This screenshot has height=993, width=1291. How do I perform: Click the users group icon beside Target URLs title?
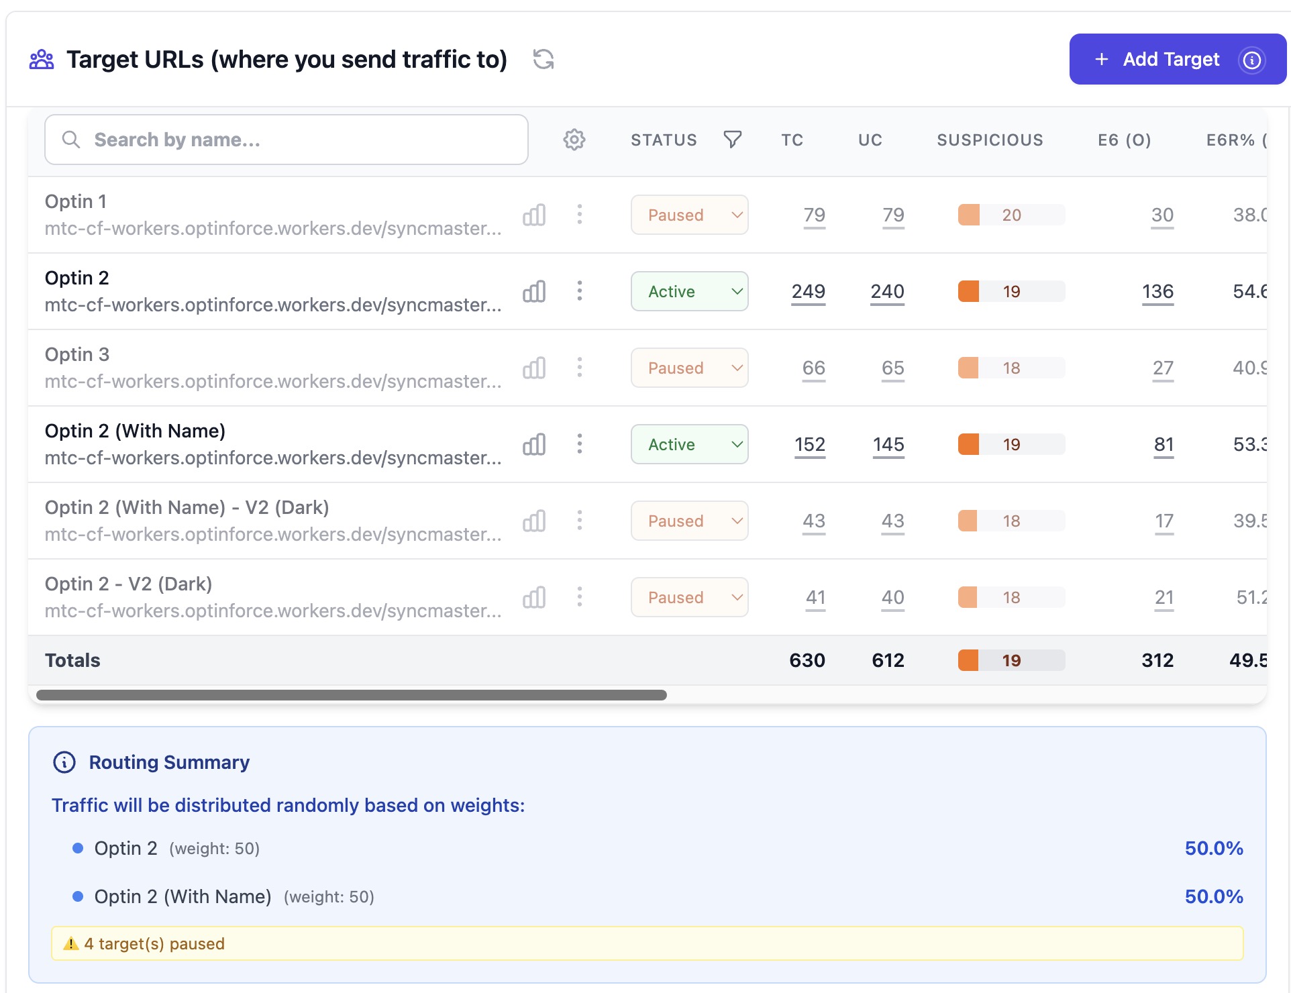click(42, 60)
